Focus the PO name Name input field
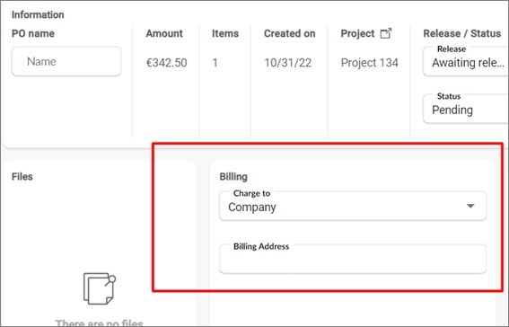509x327 pixels. (x=66, y=61)
